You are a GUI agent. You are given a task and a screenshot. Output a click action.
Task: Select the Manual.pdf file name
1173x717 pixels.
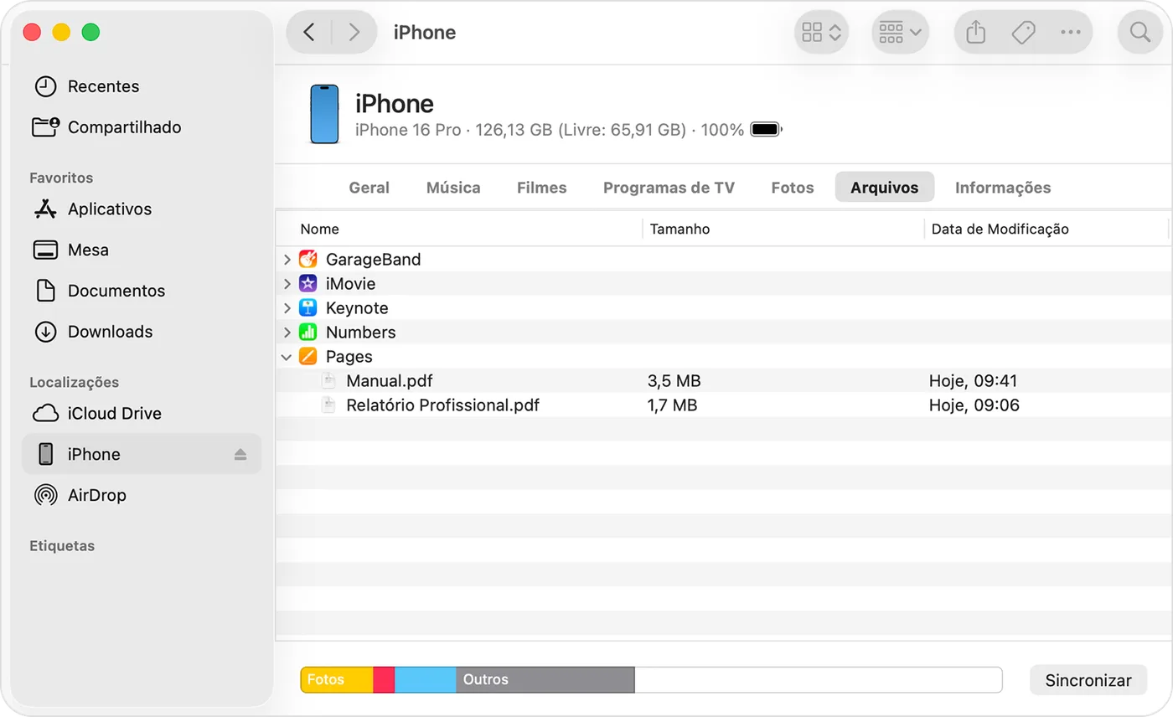point(390,381)
